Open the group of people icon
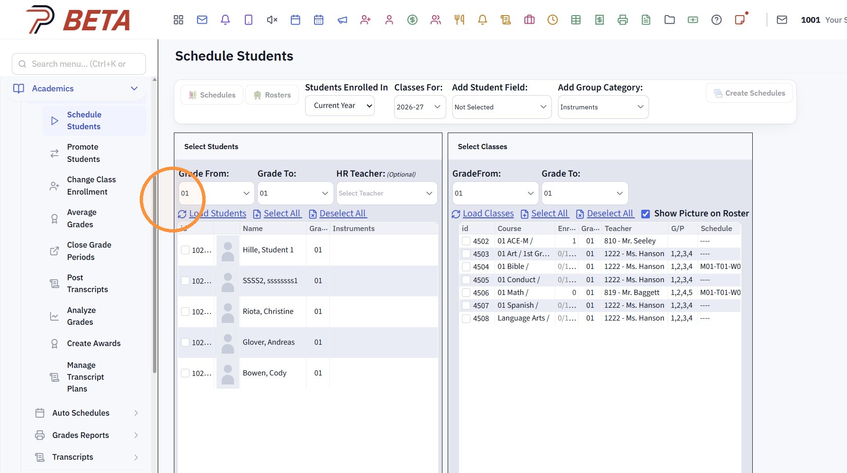The height and width of the screenshot is (473, 847). (436, 20)
